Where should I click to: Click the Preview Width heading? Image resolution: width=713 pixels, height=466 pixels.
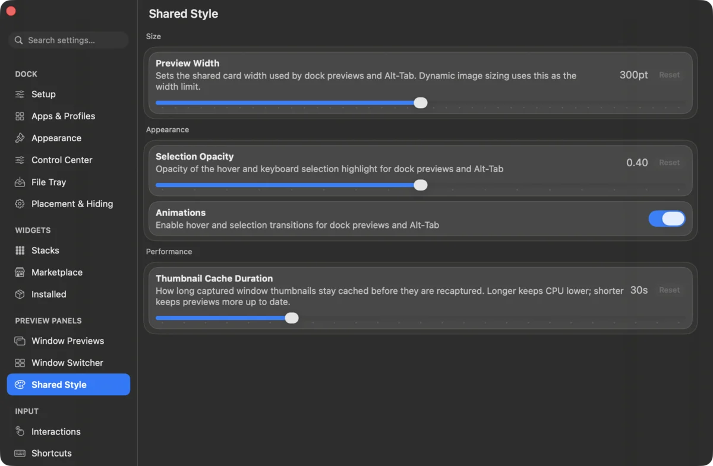point(187,63)
